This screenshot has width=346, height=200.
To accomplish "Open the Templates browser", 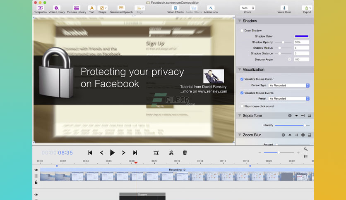I will (x=40, y=10).
